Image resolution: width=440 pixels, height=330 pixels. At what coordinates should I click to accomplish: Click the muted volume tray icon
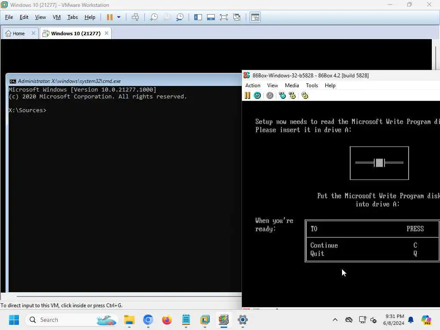point(373,320)
